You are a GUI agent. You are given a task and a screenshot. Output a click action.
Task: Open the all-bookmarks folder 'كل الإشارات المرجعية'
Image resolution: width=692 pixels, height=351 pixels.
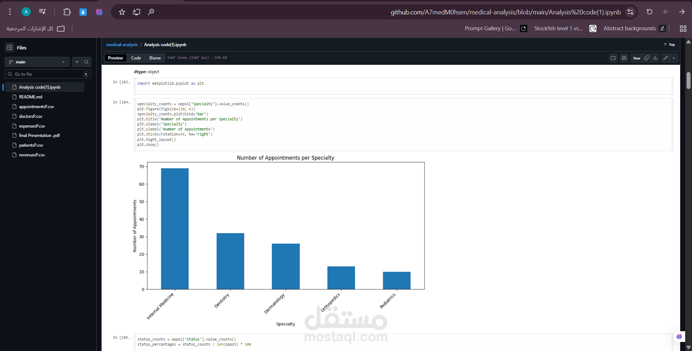pyautogui.click(x=35, y=28)
